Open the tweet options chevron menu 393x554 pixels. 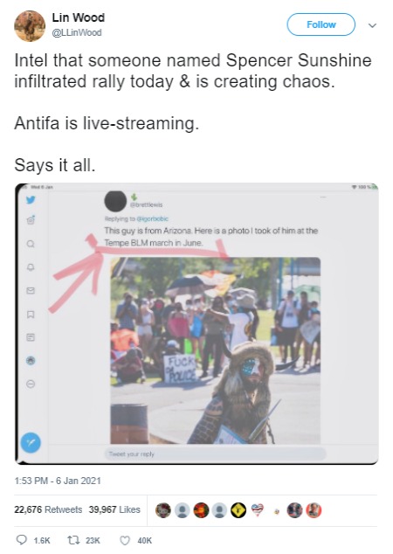pos(372,25)
